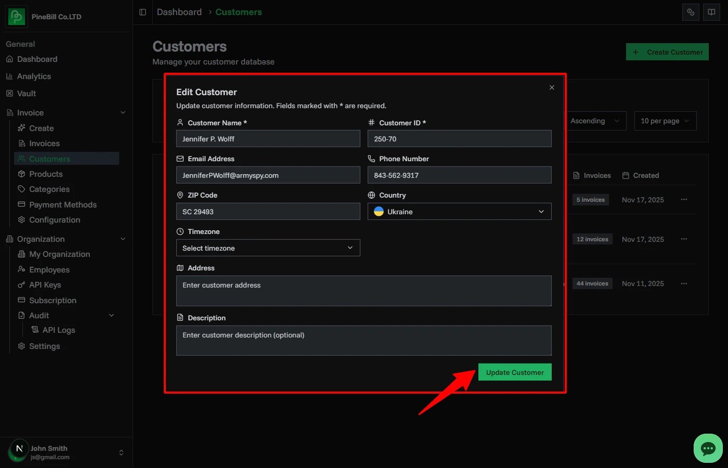Screen dimensions: 728x468
Task: Open the currency switcher icon in header
Action: tap(691, 12)
